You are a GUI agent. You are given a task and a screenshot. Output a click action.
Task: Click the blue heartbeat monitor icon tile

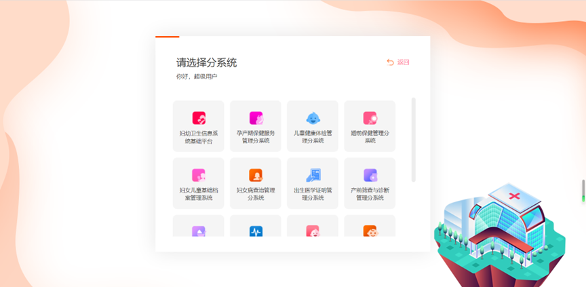click(256, 230)
